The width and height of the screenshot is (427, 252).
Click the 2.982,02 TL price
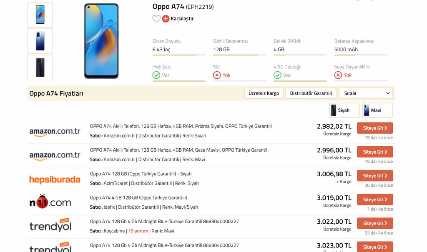pyautogui.click(x=334, y=127)
